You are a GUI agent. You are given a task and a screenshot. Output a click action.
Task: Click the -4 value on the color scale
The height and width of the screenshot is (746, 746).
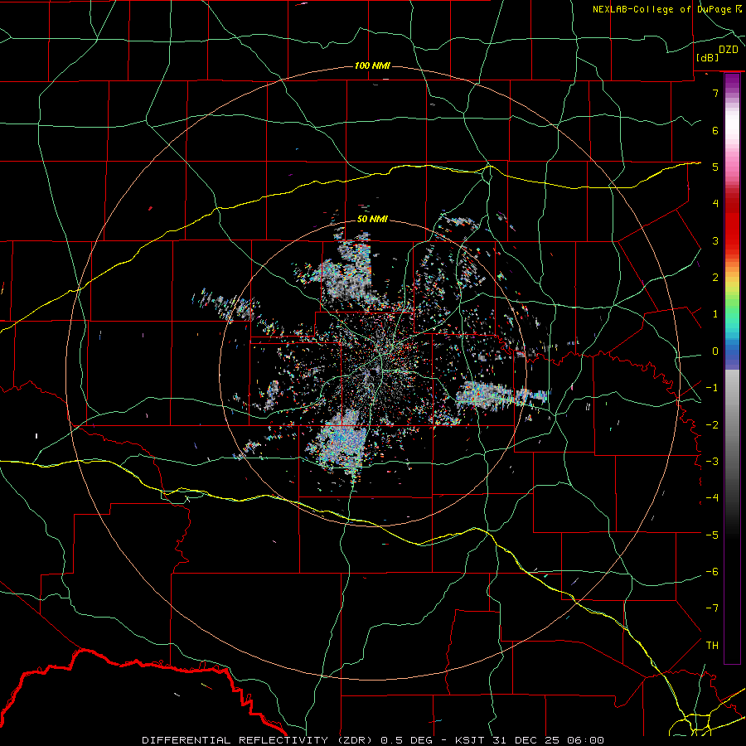tap(712, 497)
